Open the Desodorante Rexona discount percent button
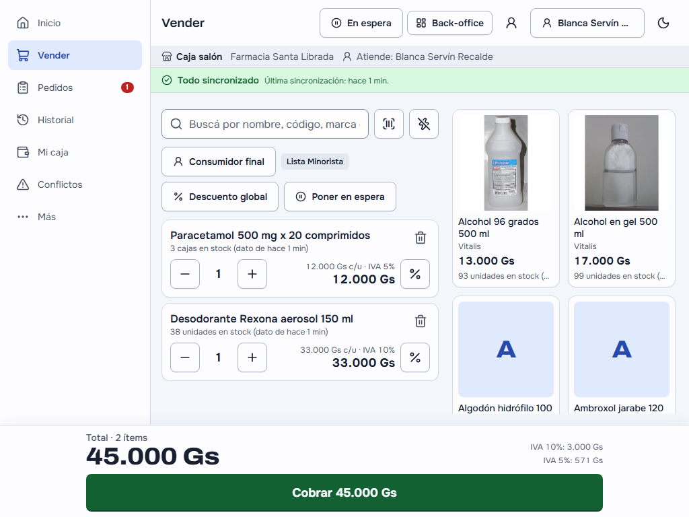The image size is (689, 517). [x=415, y=357]
